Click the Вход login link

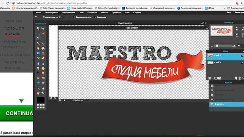[x=229, y=12]
